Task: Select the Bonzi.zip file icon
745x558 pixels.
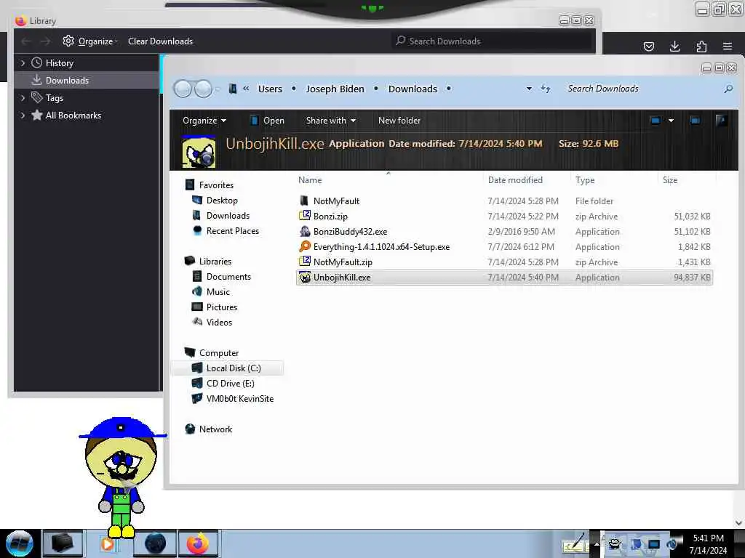Action: 305,216
